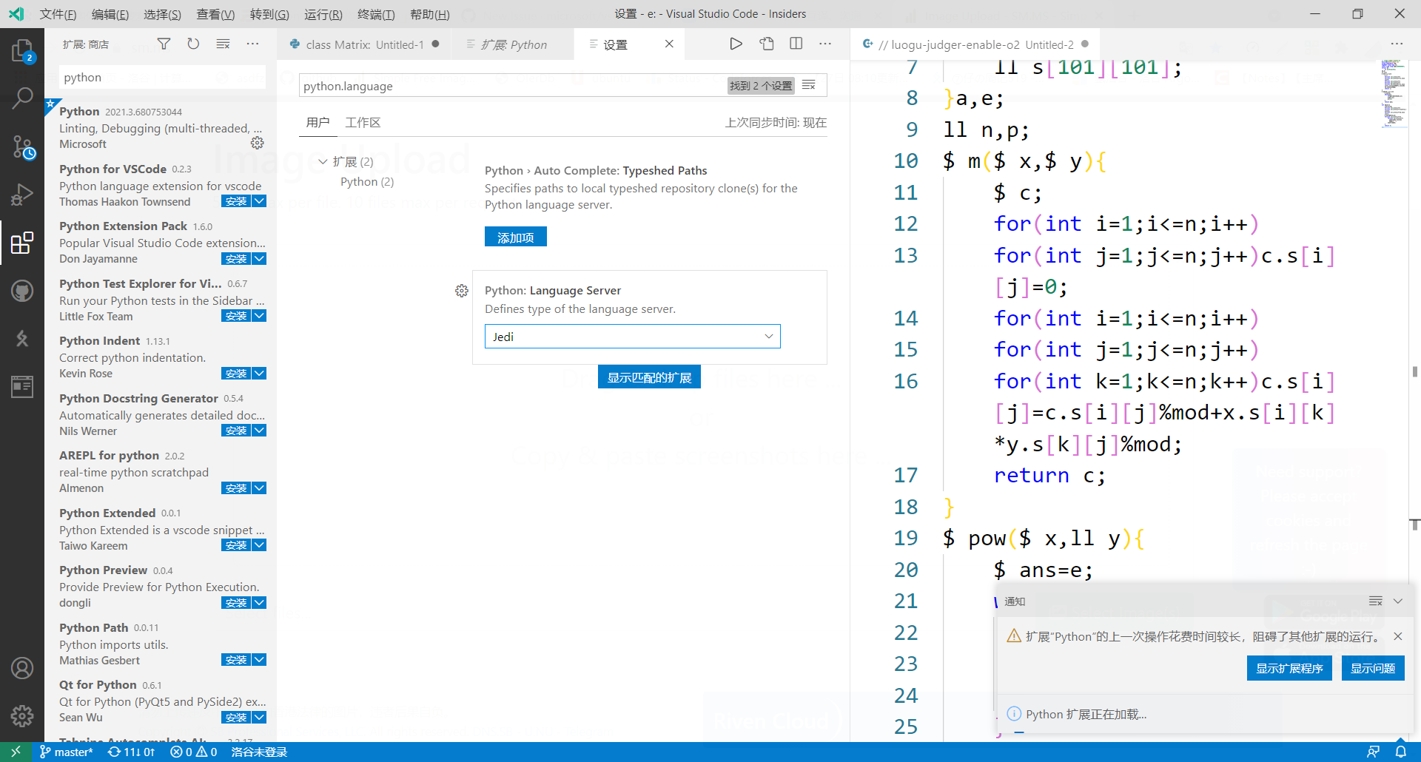Open install dropdown for Python Test Explorer

click(259, 316)
